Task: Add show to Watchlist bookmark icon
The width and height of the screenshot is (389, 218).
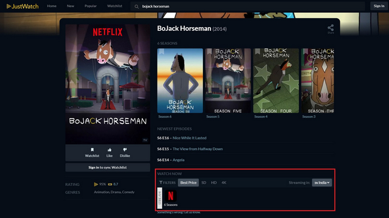Action: coord(92,150)
